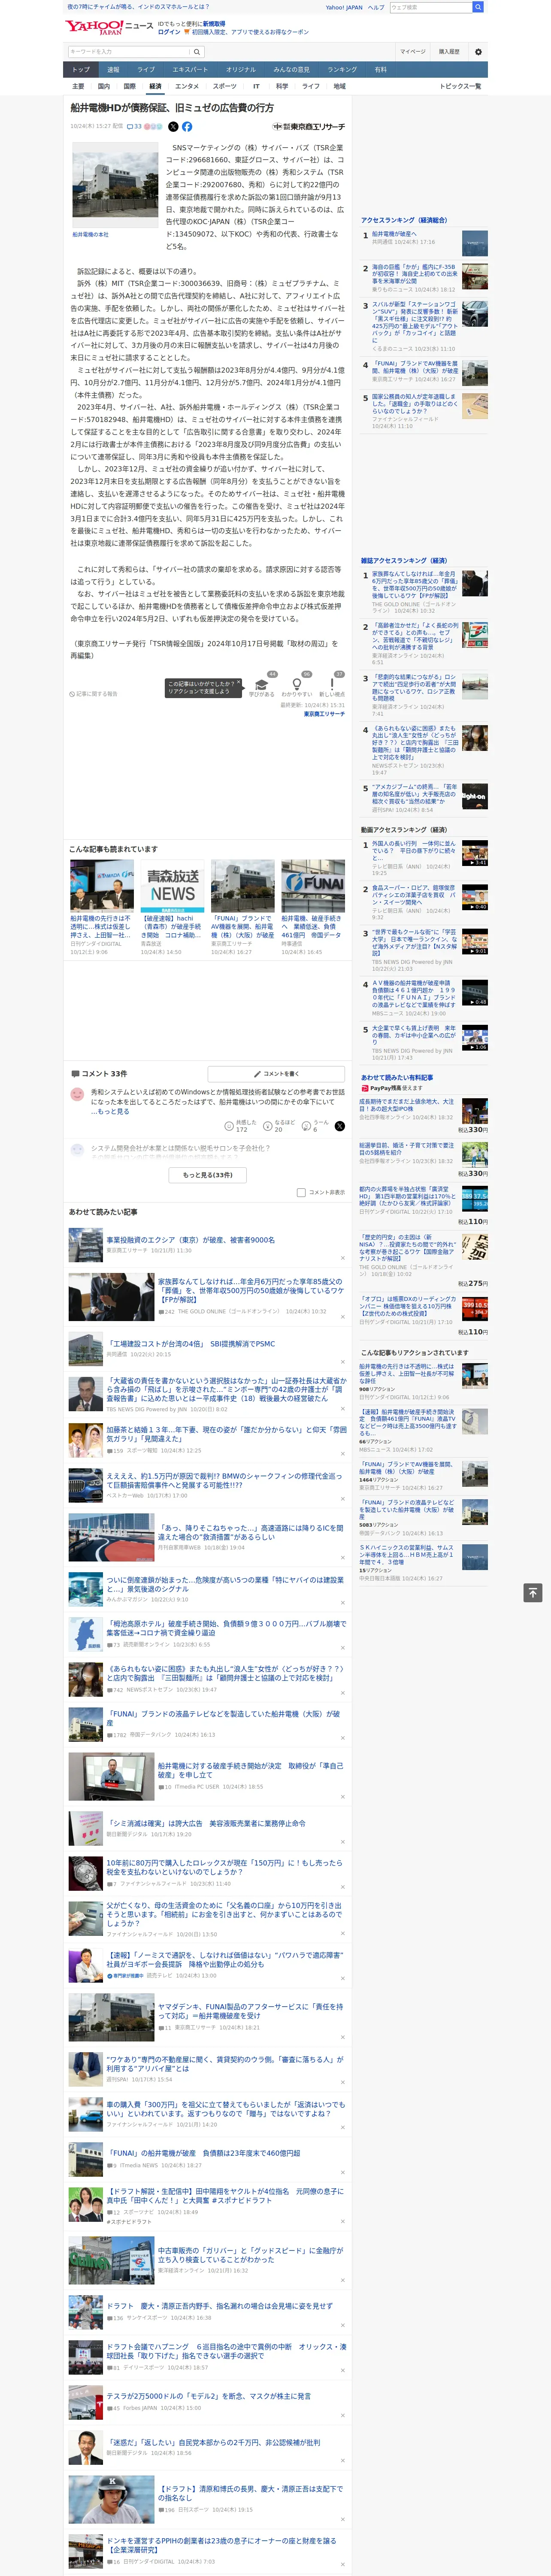Select the 国際 category
Image resolution: width=551 pixels, height=2576 pixels.
[x=129, y=86]
